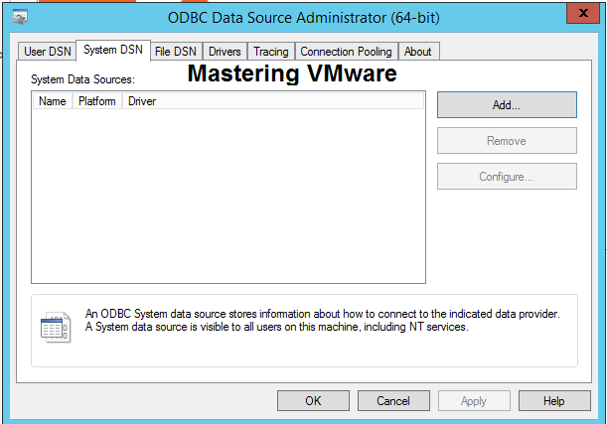The image size is (607, 424).
Task: Click the Configure... button
Action: point(507,177)
